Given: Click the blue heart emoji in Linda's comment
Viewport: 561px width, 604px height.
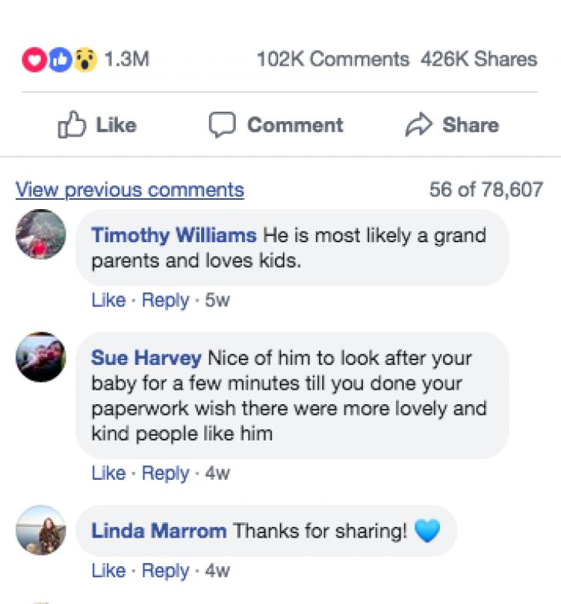Looking at the screenshot, I should click(x=427, y=531).
